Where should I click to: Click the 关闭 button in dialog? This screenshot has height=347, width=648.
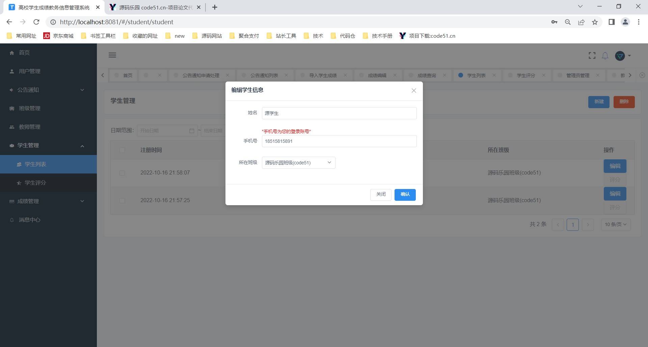(x=381, y=194)
